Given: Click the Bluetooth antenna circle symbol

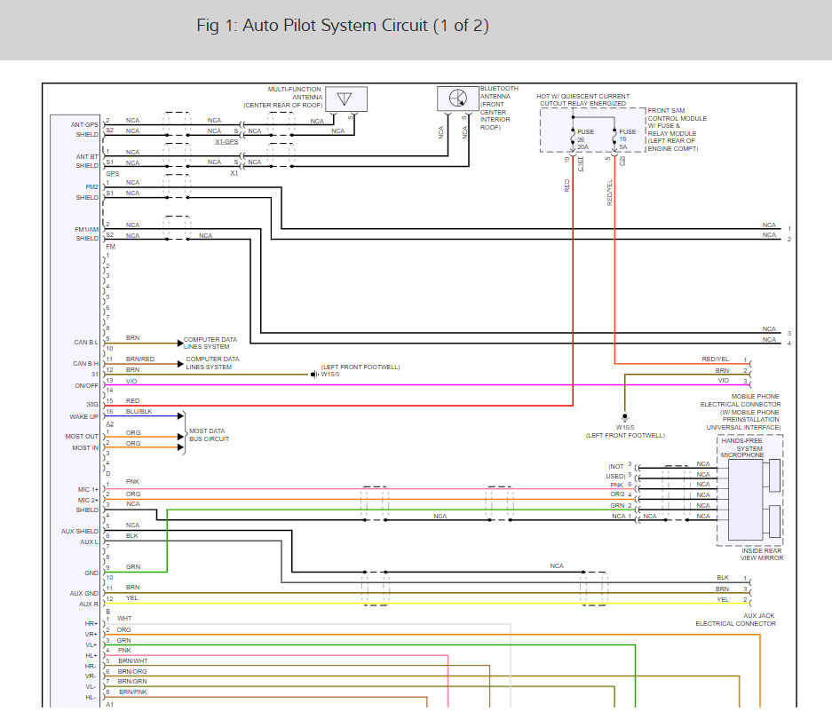Looking at the screenshot, I should [457, 99].
